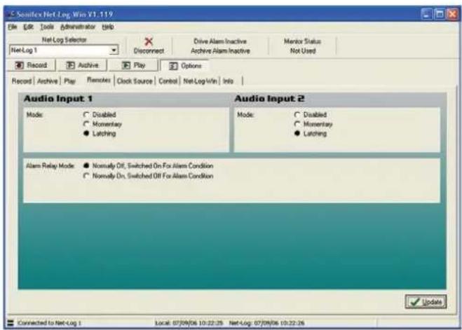Click the red X Disconnect icon
This screenshot has width=462, height=330.
point(149,41)
